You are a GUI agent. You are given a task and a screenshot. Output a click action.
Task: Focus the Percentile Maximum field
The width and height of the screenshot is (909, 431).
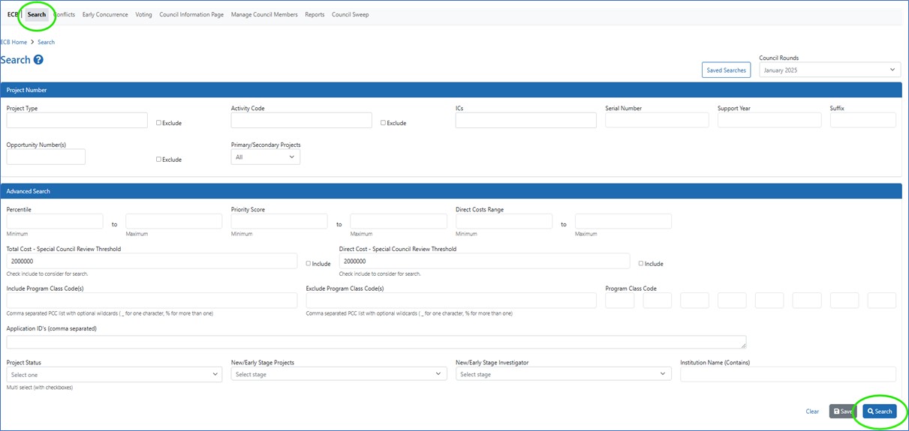[174, 221]
